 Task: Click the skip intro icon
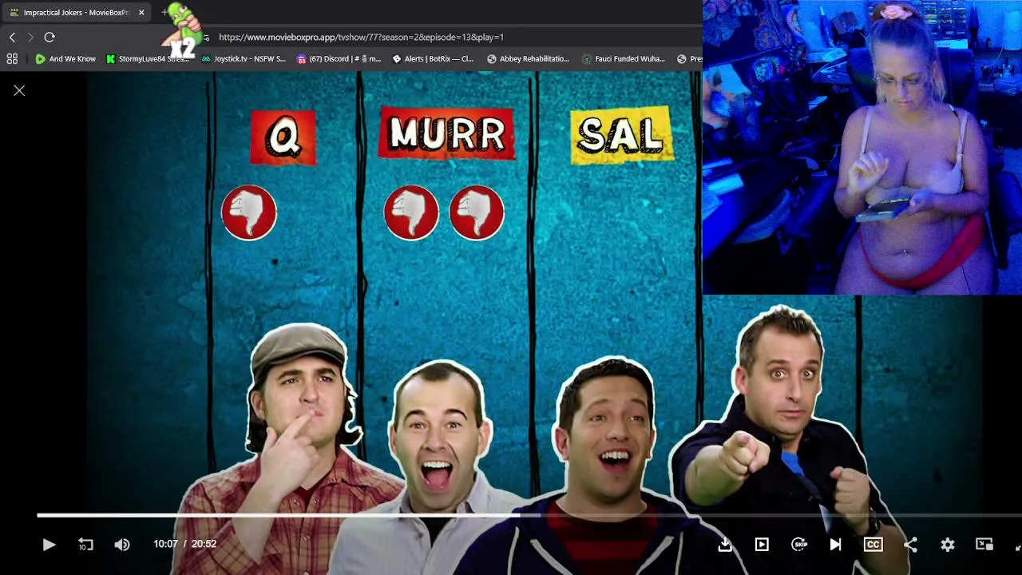click(x=799, y=545)
